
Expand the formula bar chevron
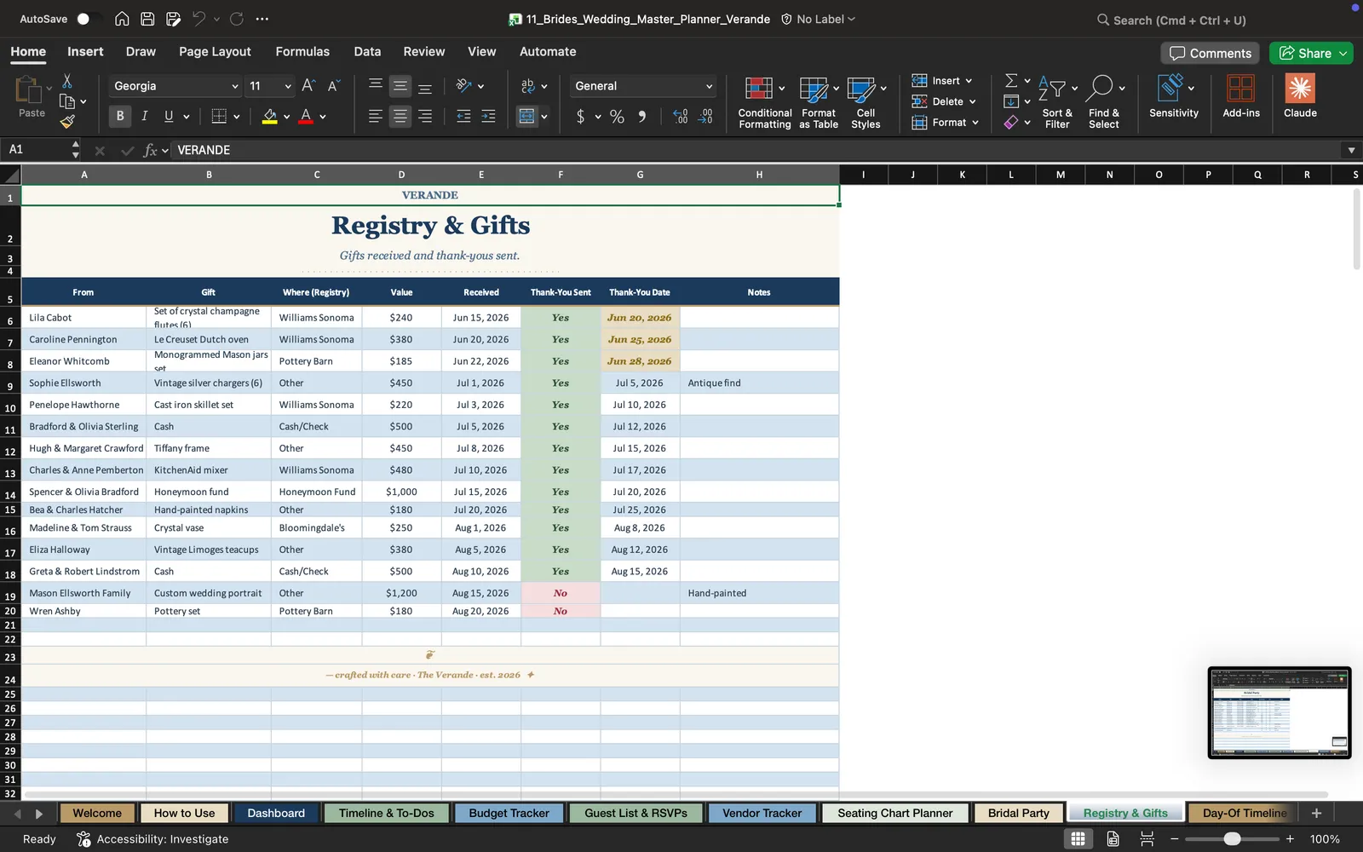pyautogui.click(x=1351, y=150)
